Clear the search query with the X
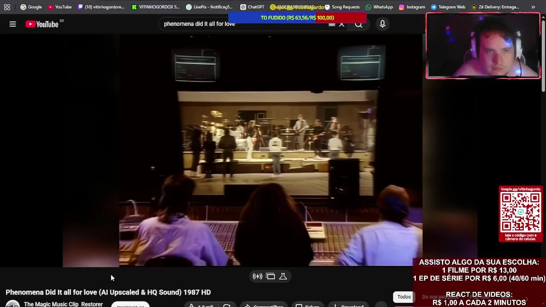The image size is (546, 307). 342,24
